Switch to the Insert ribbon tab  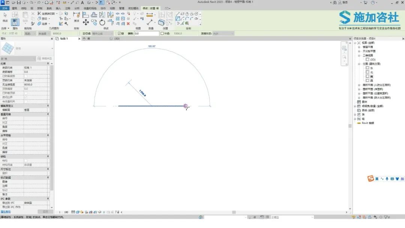[58, 9]
